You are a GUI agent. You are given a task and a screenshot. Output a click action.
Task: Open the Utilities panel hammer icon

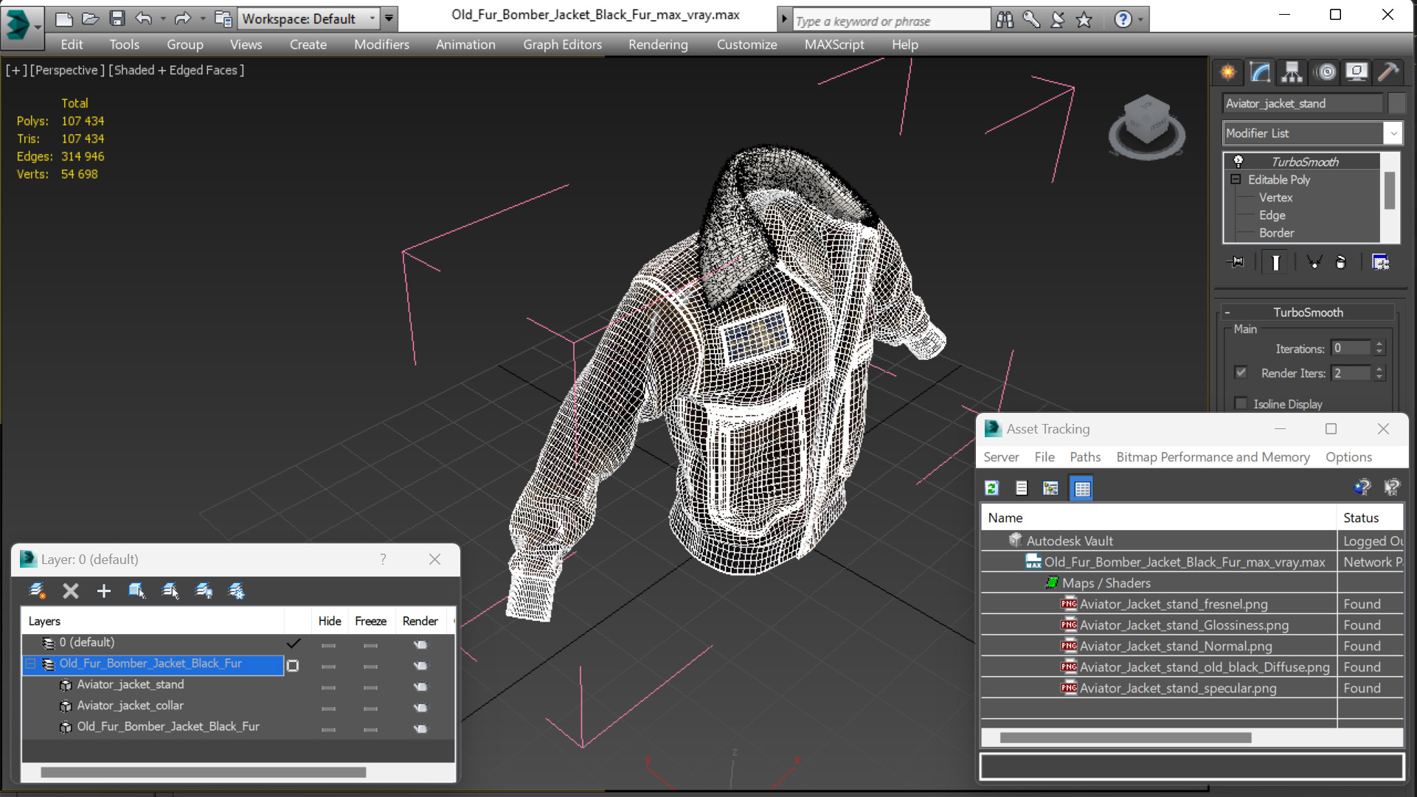[x=1388, y=72]
